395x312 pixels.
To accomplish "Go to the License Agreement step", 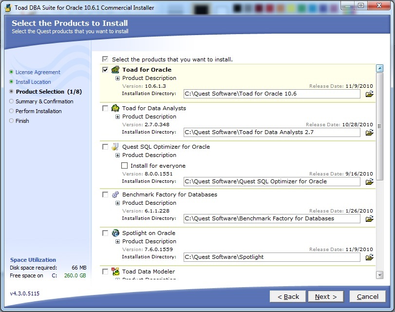I will point(38,72).
